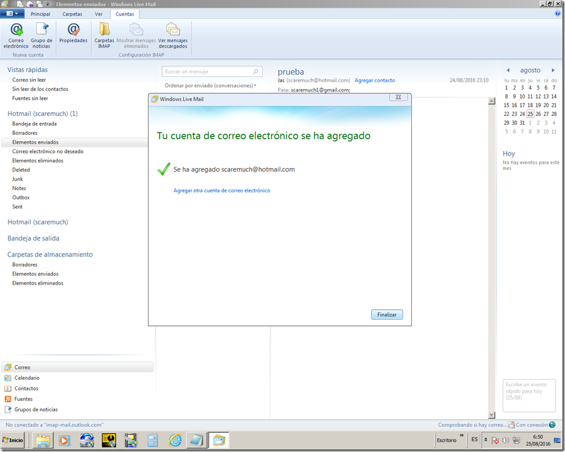The height and width of the screenshot is (452, 565).
Task: Select Correo sin leer quick view
Action: [x=29, y=80]
